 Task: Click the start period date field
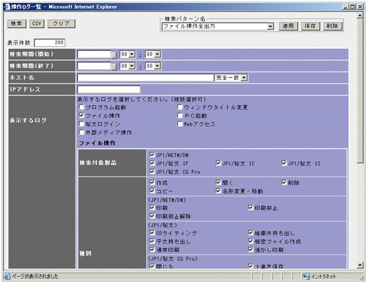(x=94, y=54)
